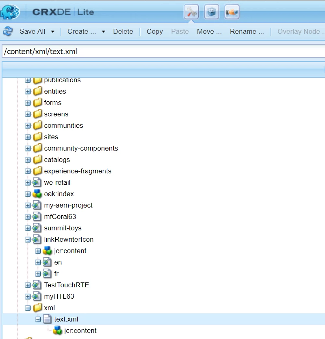
Task: Click the screens folder icon
Action: click(x=37, y=114)
